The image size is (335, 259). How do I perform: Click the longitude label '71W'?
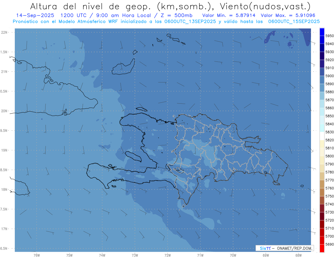pyautogui.click(x=200, y=255)
